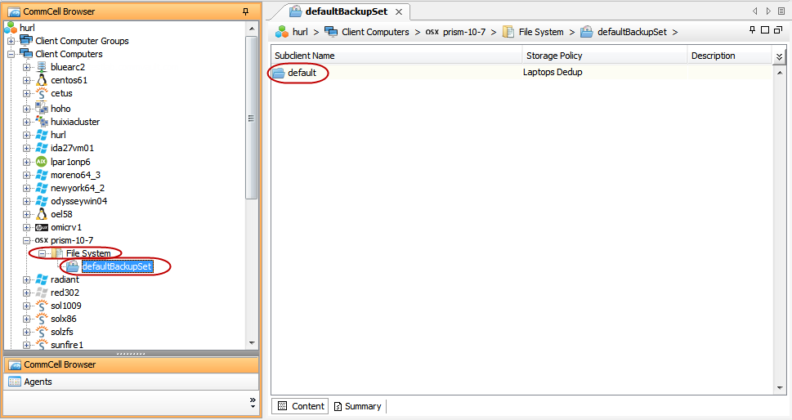Click the hurl CommCell icon in breadcrumb

coord(282,32)
